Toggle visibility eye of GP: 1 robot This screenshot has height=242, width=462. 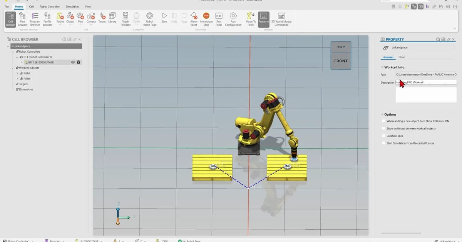tap(72, 62)
